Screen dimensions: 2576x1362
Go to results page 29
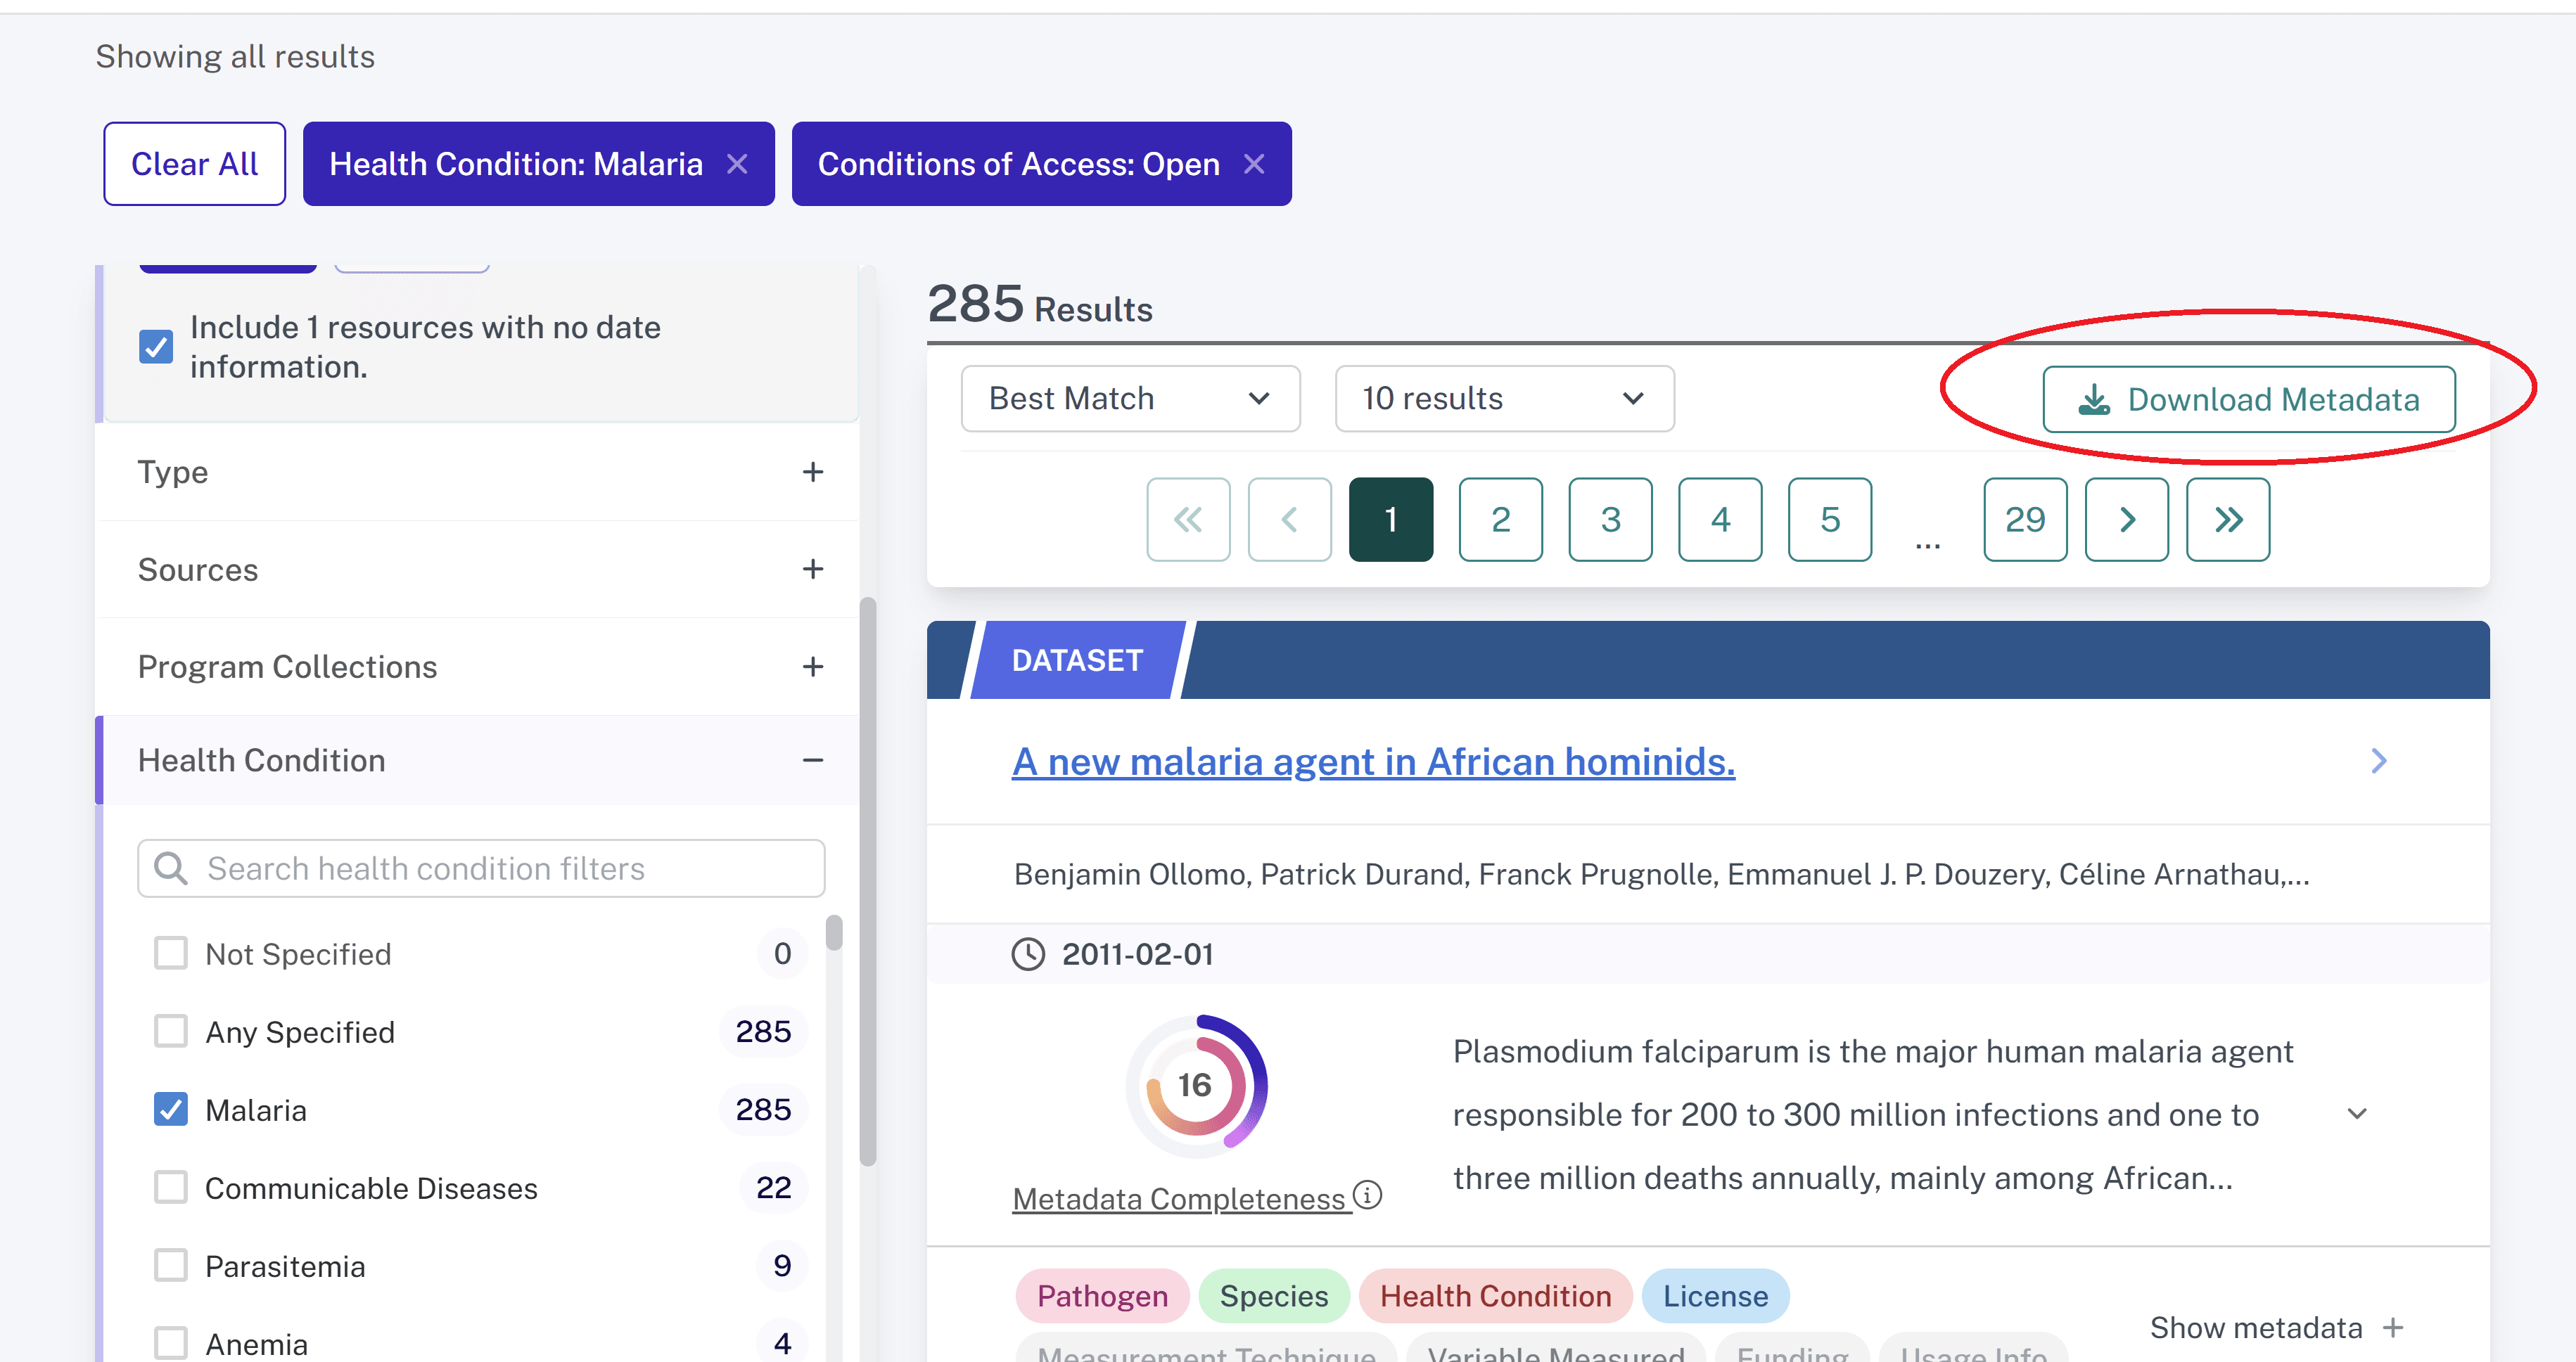click(2025, 520)
